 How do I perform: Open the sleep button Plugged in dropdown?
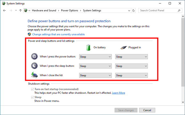click(x=131, y=66)
